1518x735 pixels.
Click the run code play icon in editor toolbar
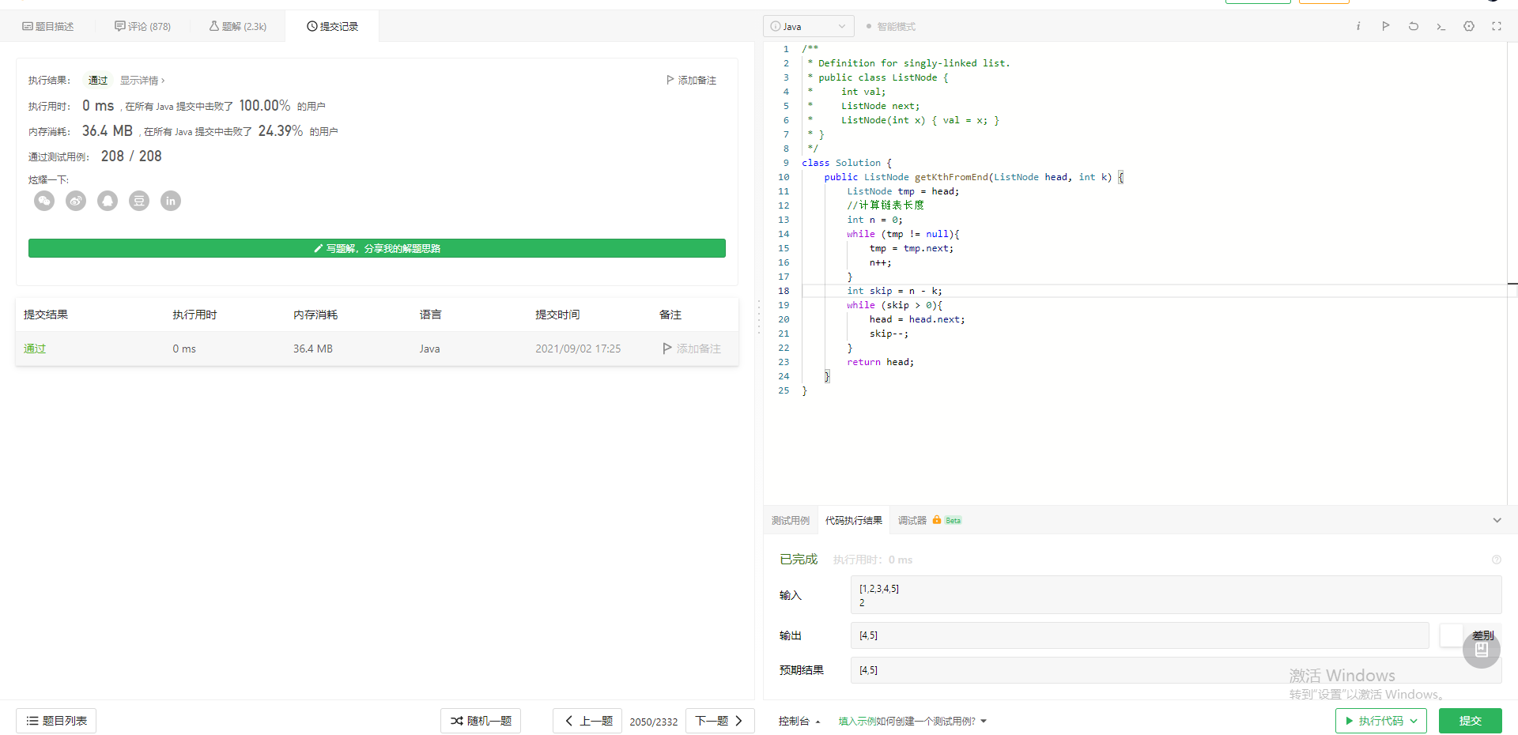[x=1386, y=26]
